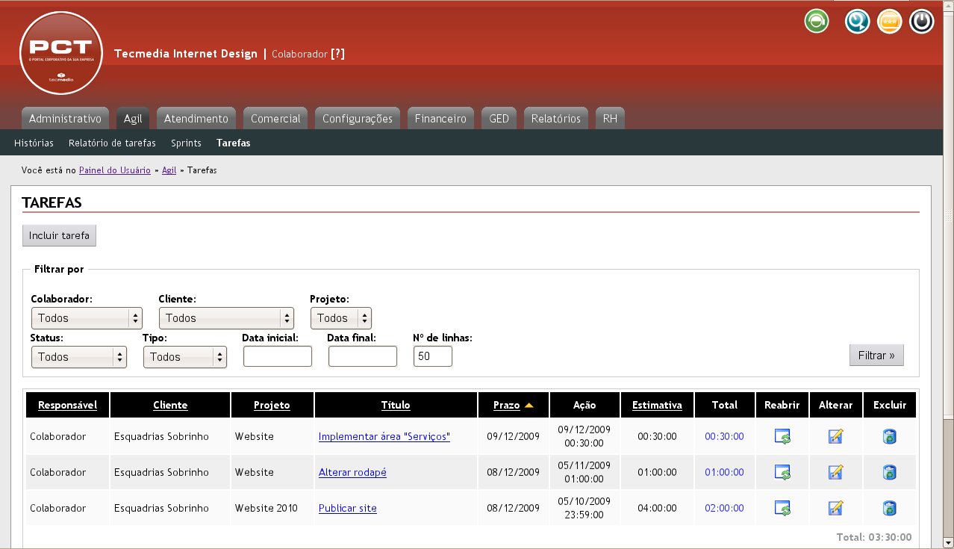Open the "Alterar rodapé" task link

click(x=352, y=472)
